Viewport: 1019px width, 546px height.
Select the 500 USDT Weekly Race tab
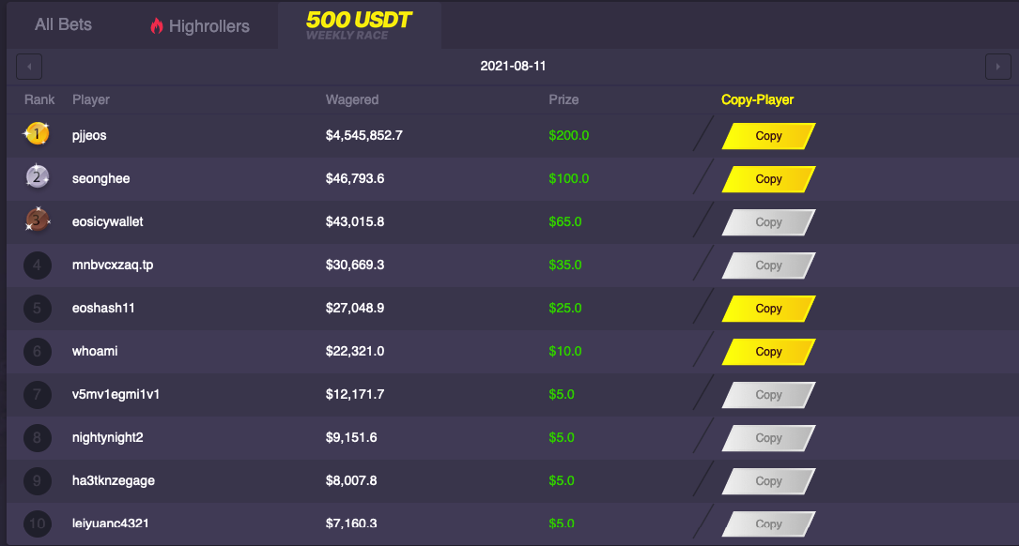click(360, 25)
